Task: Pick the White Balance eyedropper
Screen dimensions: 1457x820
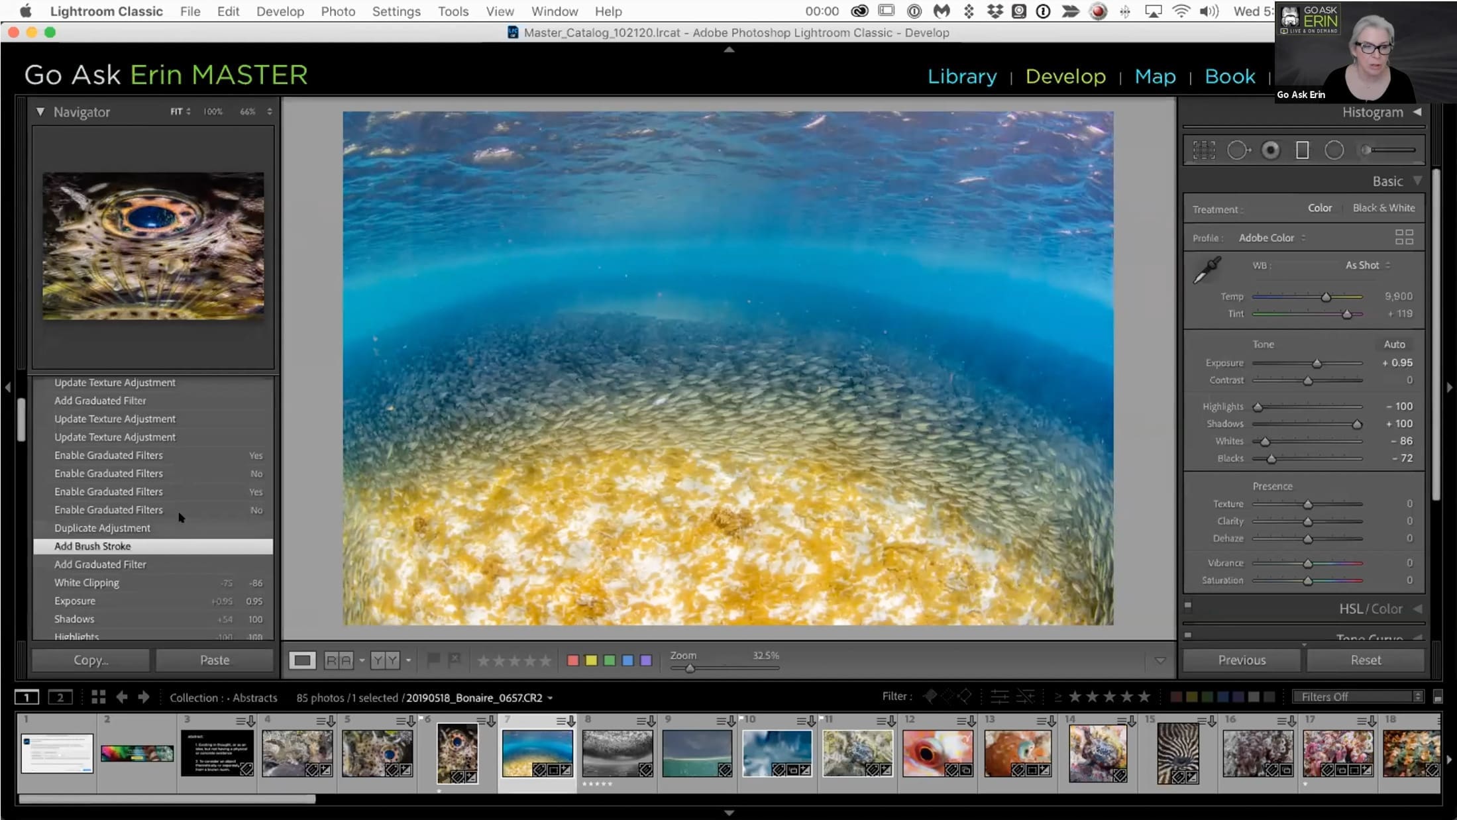Action: point(1207,270)
